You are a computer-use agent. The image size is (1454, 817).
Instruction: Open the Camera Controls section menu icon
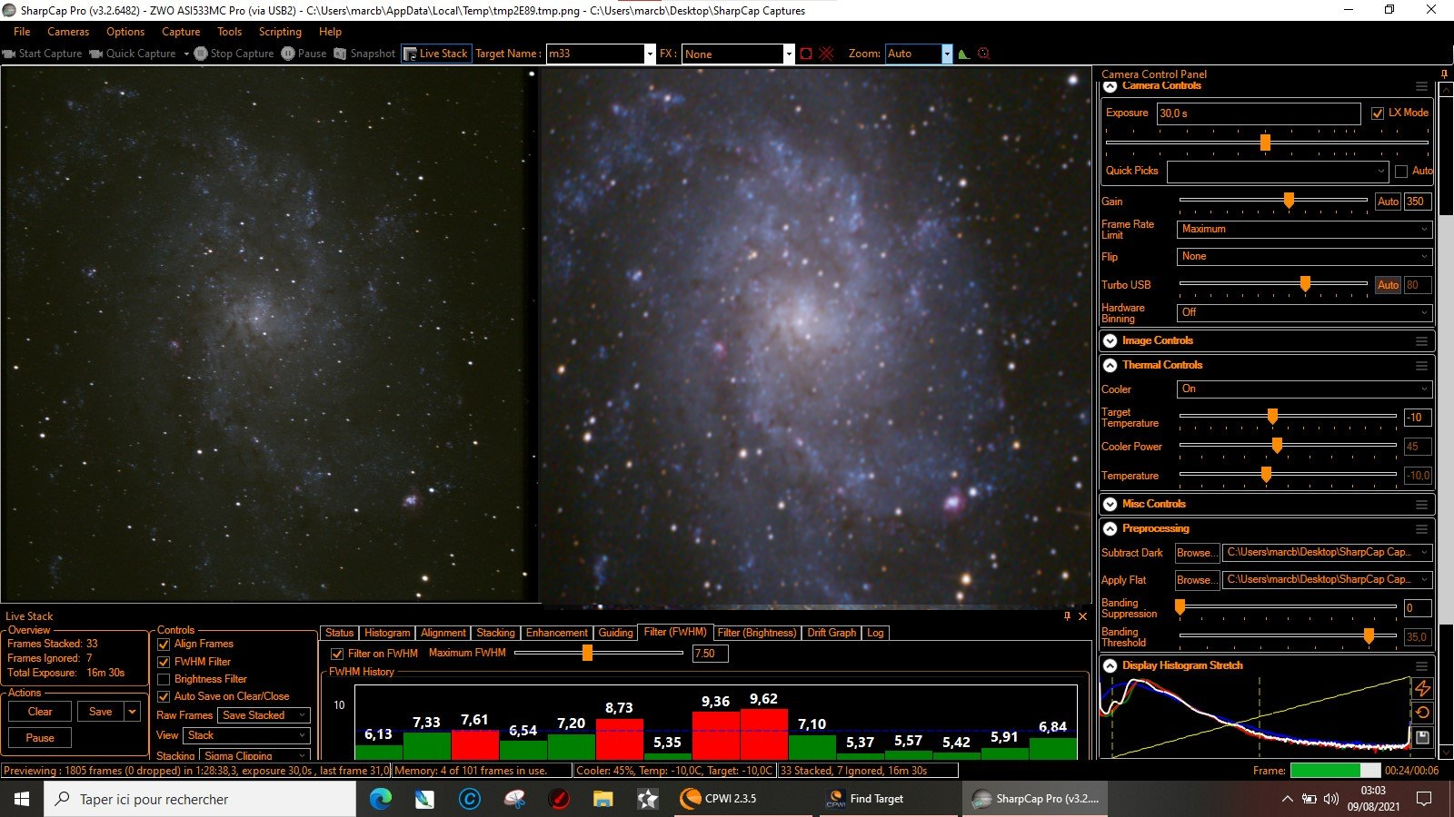click(x=1421, y=86)
